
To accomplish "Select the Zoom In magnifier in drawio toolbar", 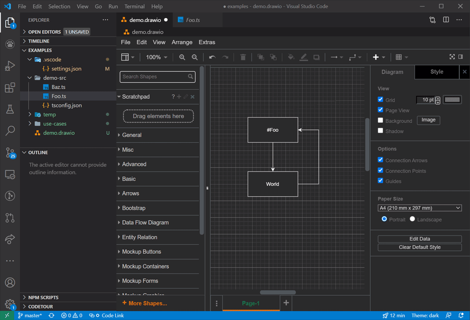I will [x=182, y=57].
